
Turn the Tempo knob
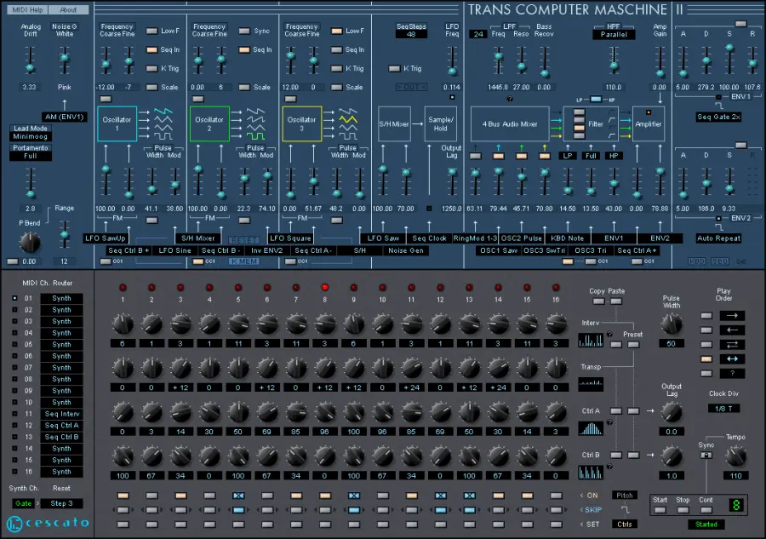click(735, 456)
